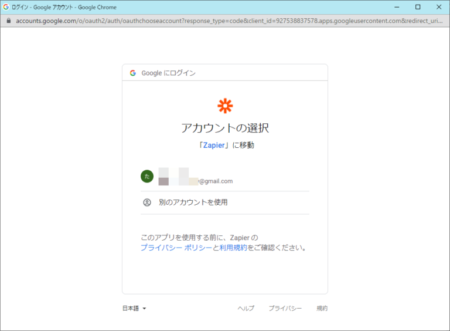Click the Google にログイン header text

[x=169, y=73]
